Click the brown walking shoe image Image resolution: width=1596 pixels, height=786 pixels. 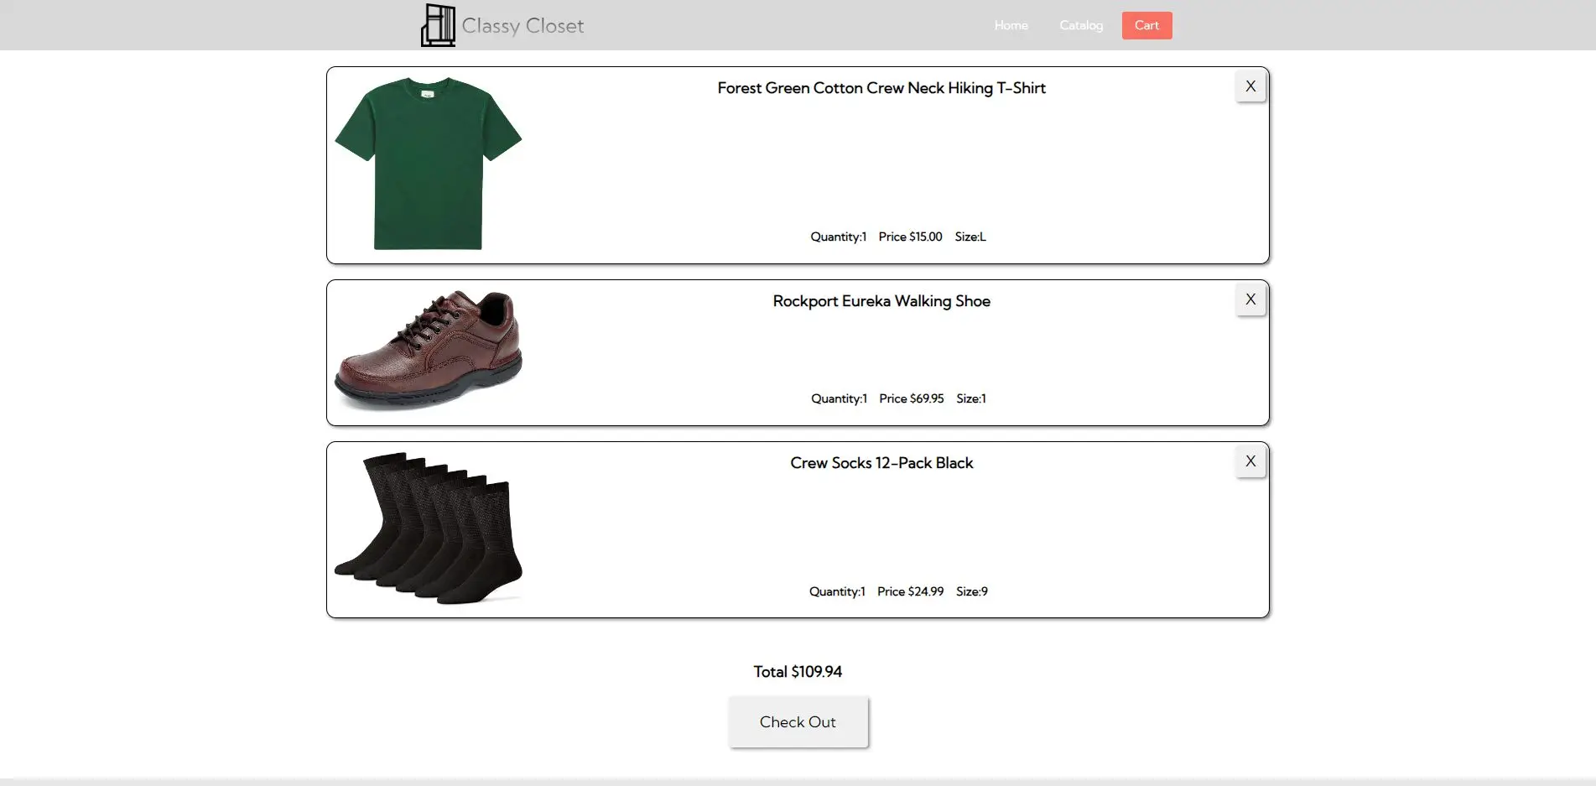[x=428, y=350]
